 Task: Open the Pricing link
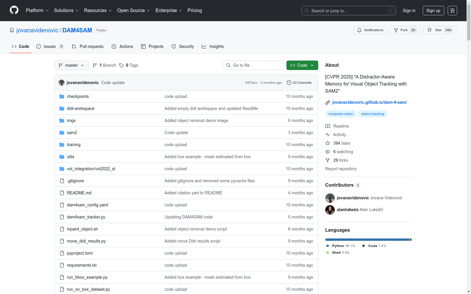pos(195,11)
